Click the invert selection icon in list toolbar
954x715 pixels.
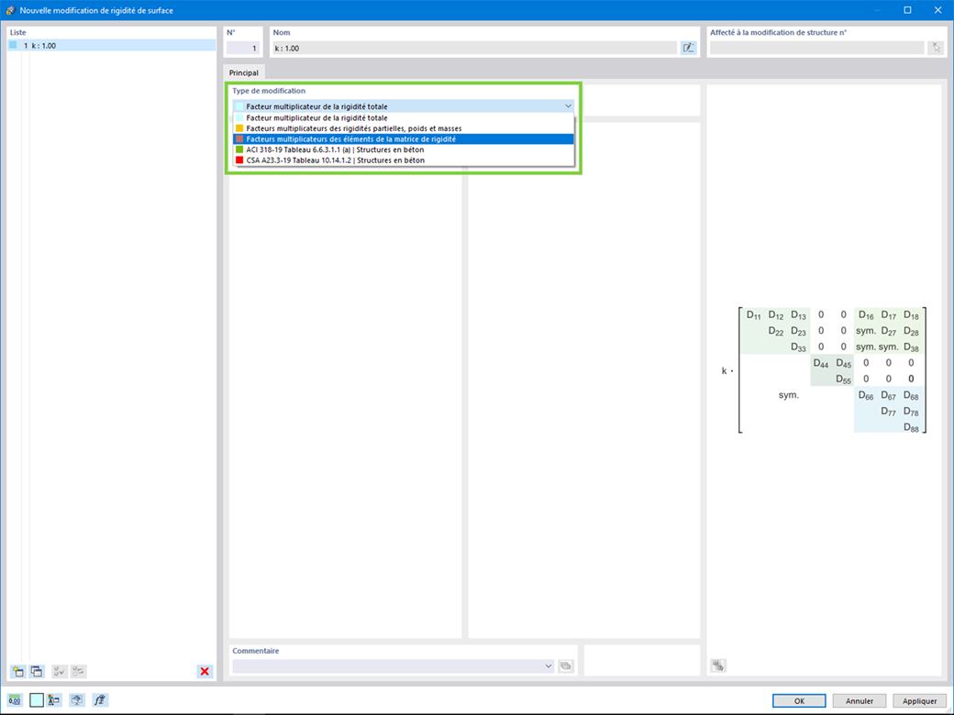coord(78,671)
